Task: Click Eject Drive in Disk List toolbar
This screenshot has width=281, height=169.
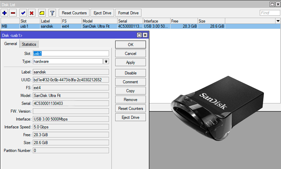Action: pyautogui.click(x=102, y=13)
